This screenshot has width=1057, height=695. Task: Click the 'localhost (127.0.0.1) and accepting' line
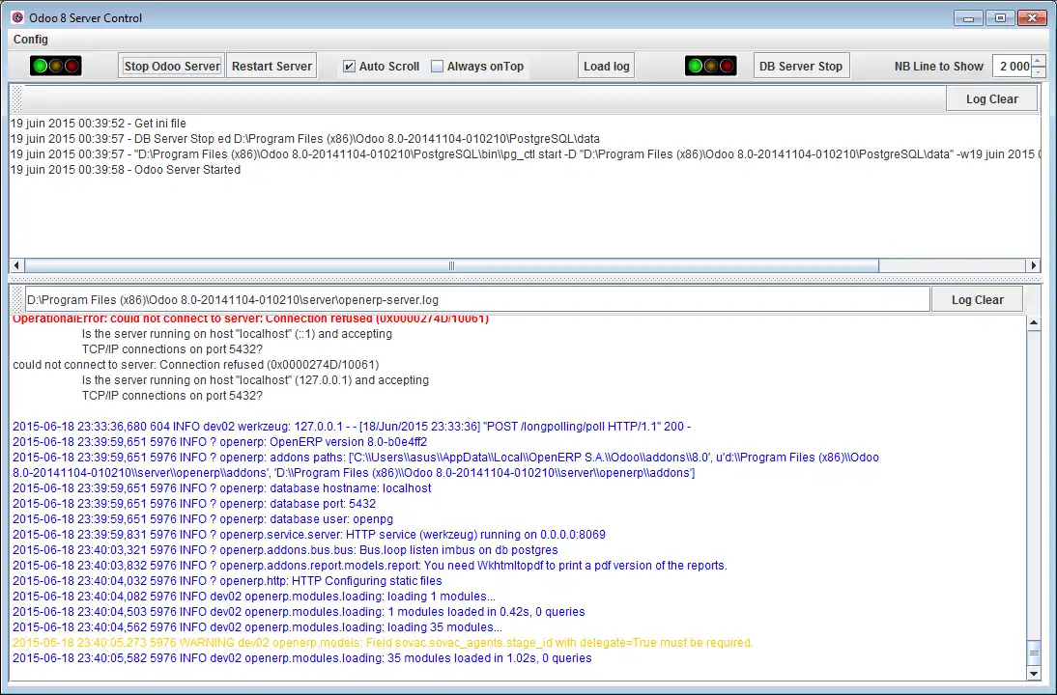tap(255, 379)
